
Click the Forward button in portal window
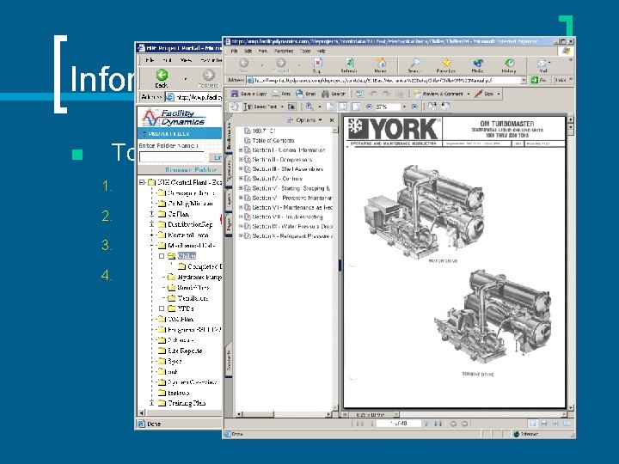[x=208, y=78]
